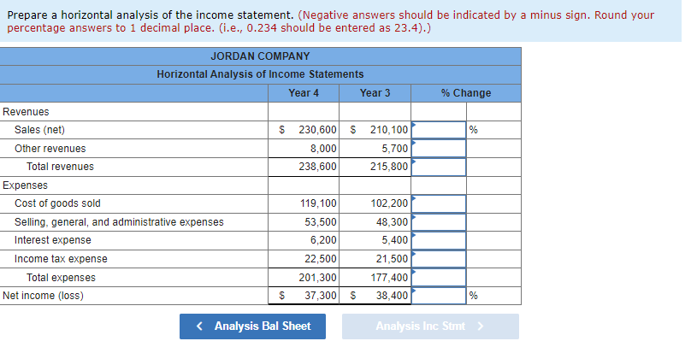This screenshot has width=697, height=347.
Task: Click the JORDAN COMPANY title
Action: (x=260, y=56)
